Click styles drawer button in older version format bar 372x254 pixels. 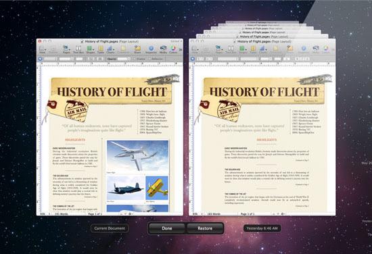192,59
